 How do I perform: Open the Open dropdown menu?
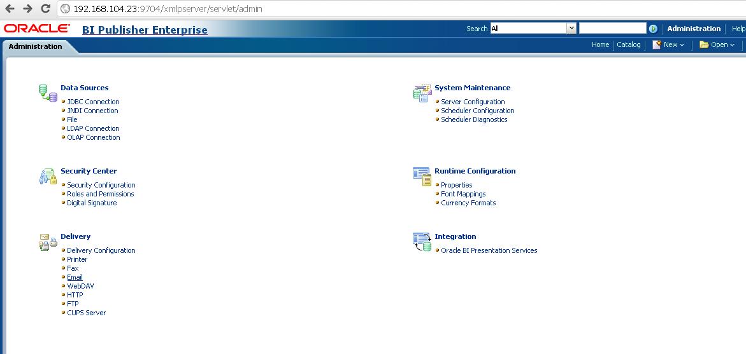(717, 44)
